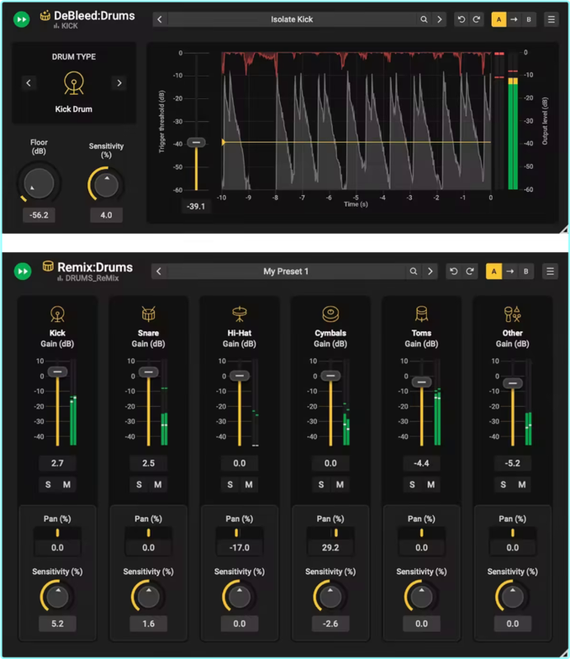
Task: Edit the Floor value -56.2
Action: click(39, 215)
